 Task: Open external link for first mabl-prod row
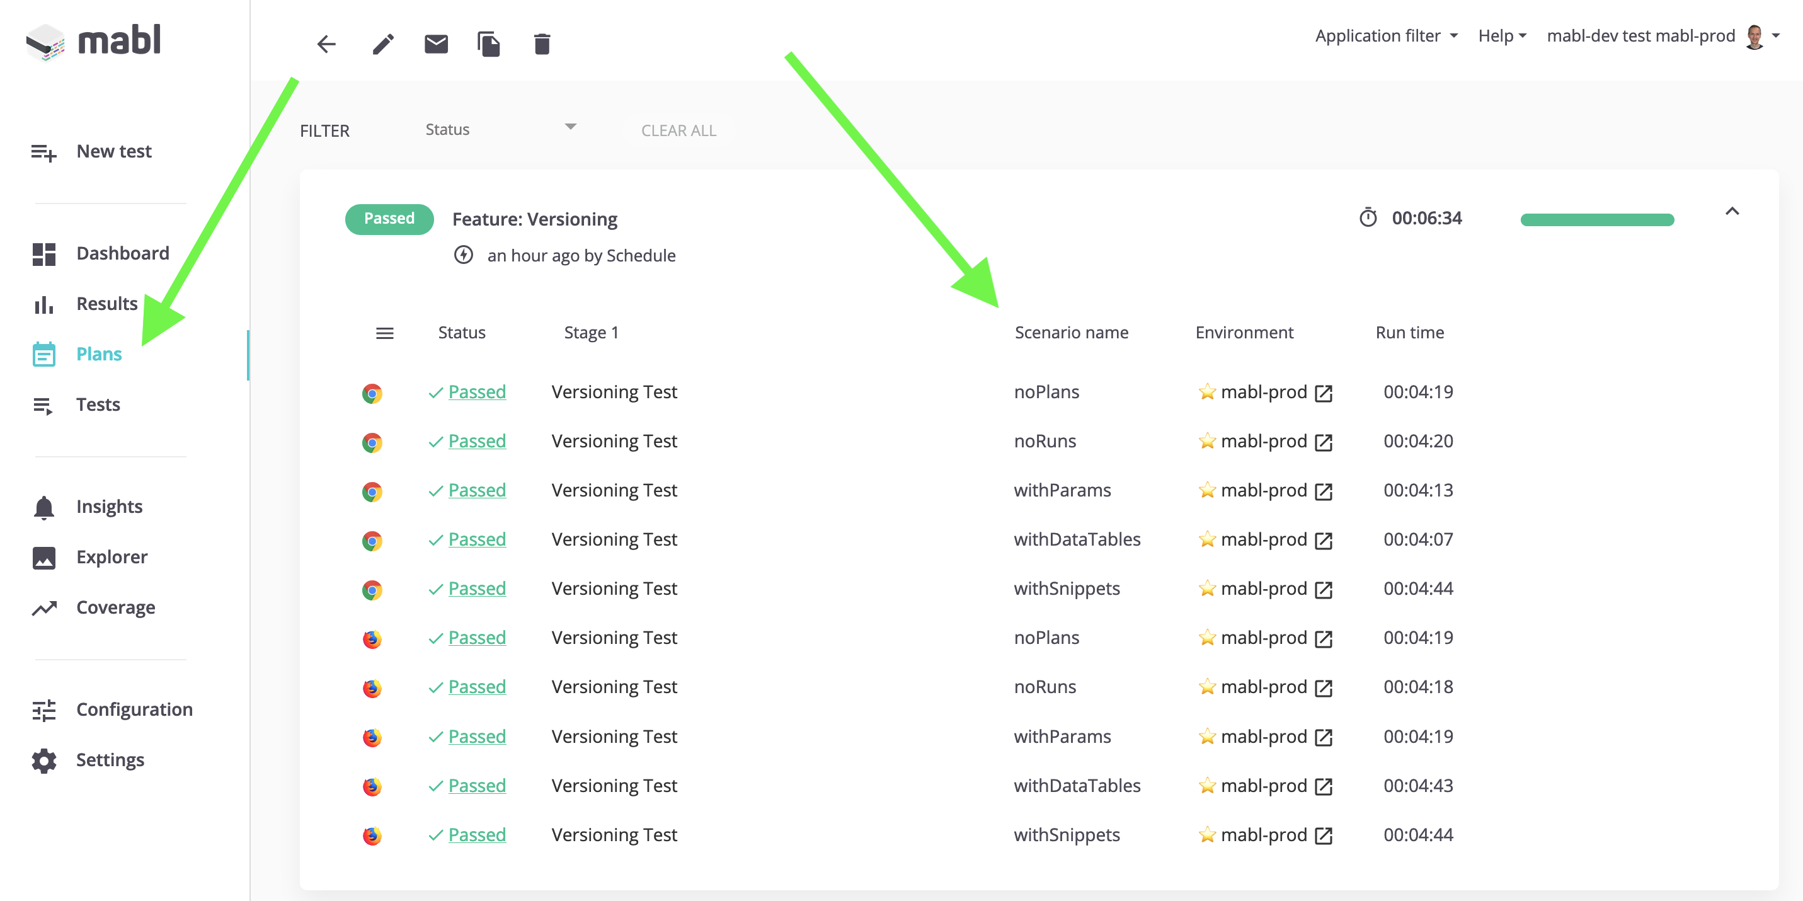tap(1323, 393)
